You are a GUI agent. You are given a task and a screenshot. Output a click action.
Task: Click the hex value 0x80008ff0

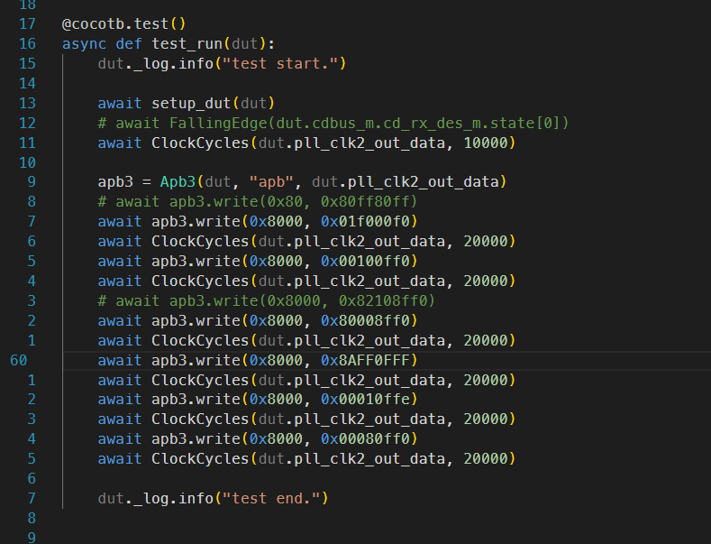coord(365,320)
